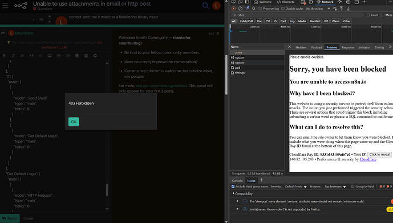Image resolution: width=393 pixels, height=223 pixels.
Task: Close the request details panel X
Action: click(289, 47)
